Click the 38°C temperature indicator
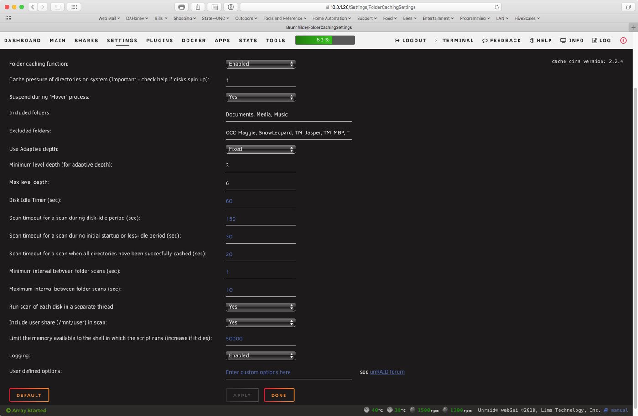Viewport: 638px width, 416px height. point(396,411)
